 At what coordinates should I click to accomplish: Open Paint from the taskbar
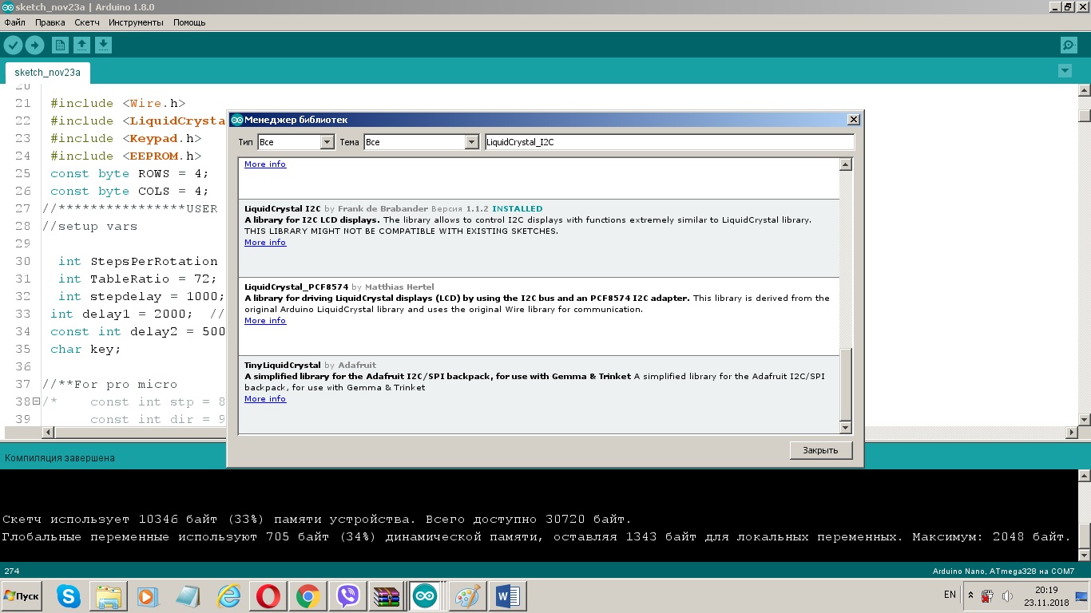[467, 596]
